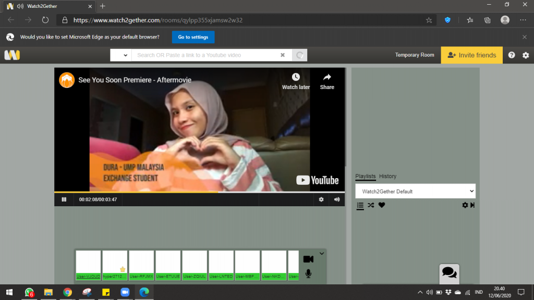
Task: Shuffle the playlist
Action: tap(371, 205)
